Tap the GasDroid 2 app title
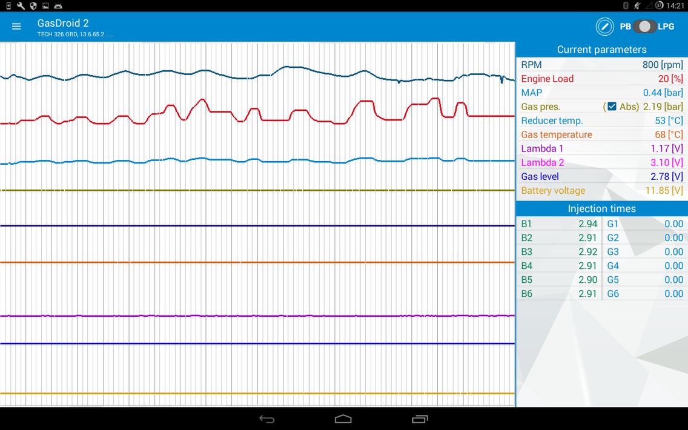Viewport: 688px width, 430px height. coord(63,23)
